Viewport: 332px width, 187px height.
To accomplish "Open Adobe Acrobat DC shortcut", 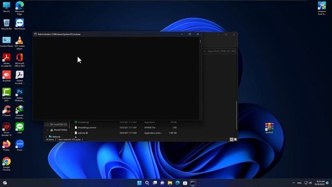I will point(6,60).
